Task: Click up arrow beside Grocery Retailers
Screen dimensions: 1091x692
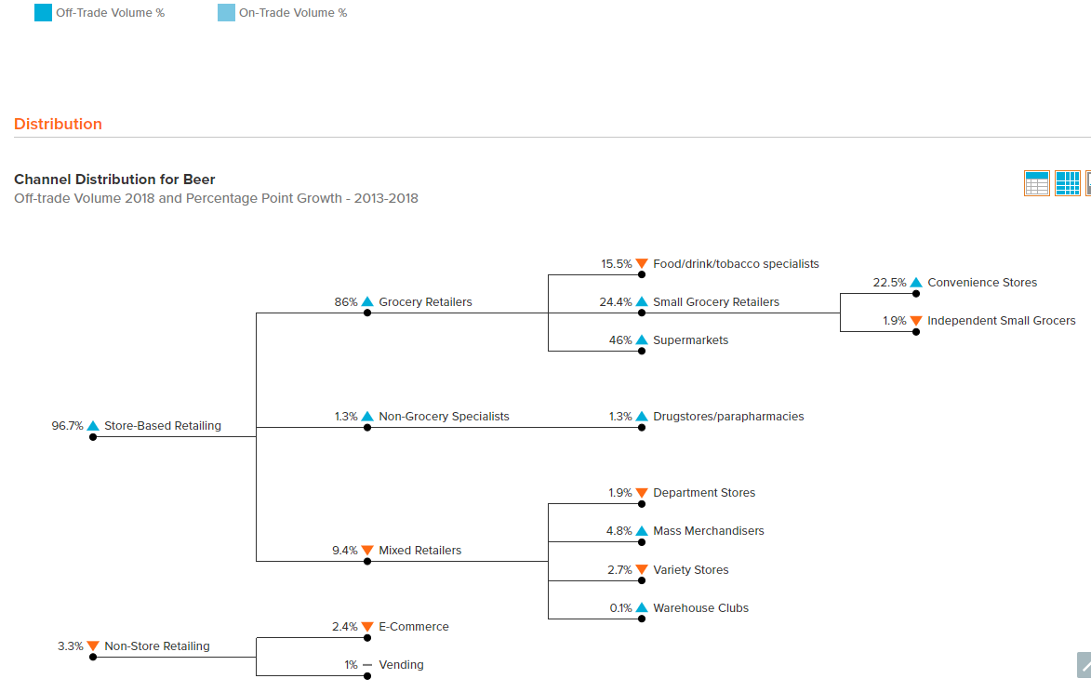Action: coord(367,302)
